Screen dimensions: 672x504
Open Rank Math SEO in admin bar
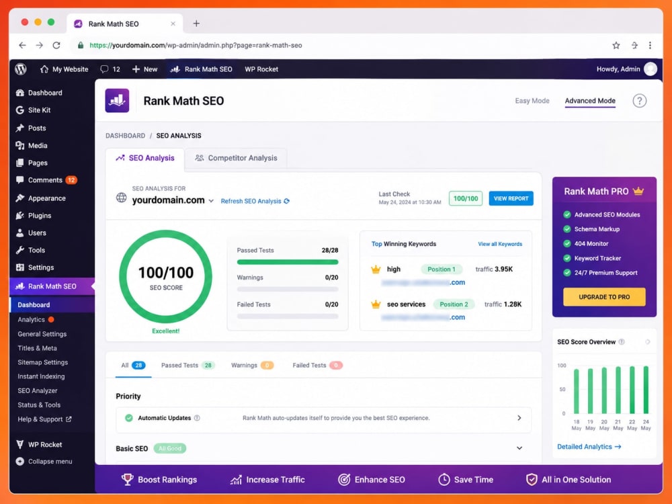click(202, 69)
